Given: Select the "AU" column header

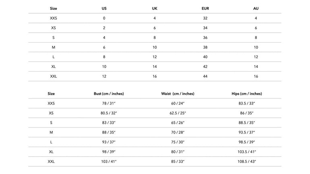Looking at the screenshot, I should tap(256, 8).
